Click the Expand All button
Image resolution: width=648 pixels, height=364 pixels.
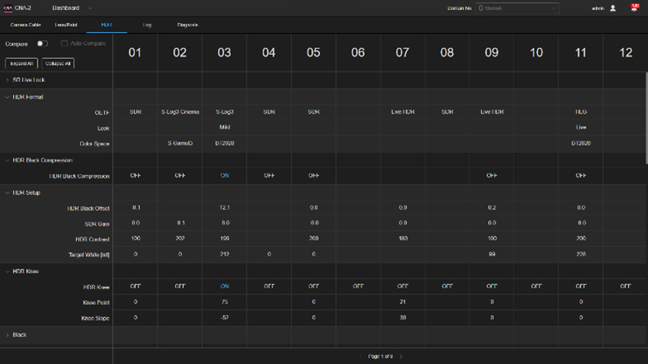coord(21,63)
